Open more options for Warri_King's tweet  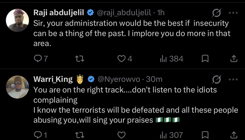point(233,80)
